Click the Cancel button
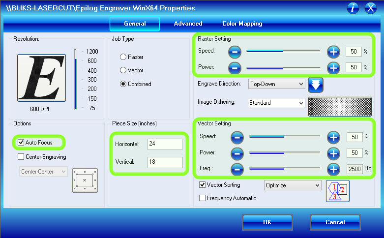 point(335,222)
